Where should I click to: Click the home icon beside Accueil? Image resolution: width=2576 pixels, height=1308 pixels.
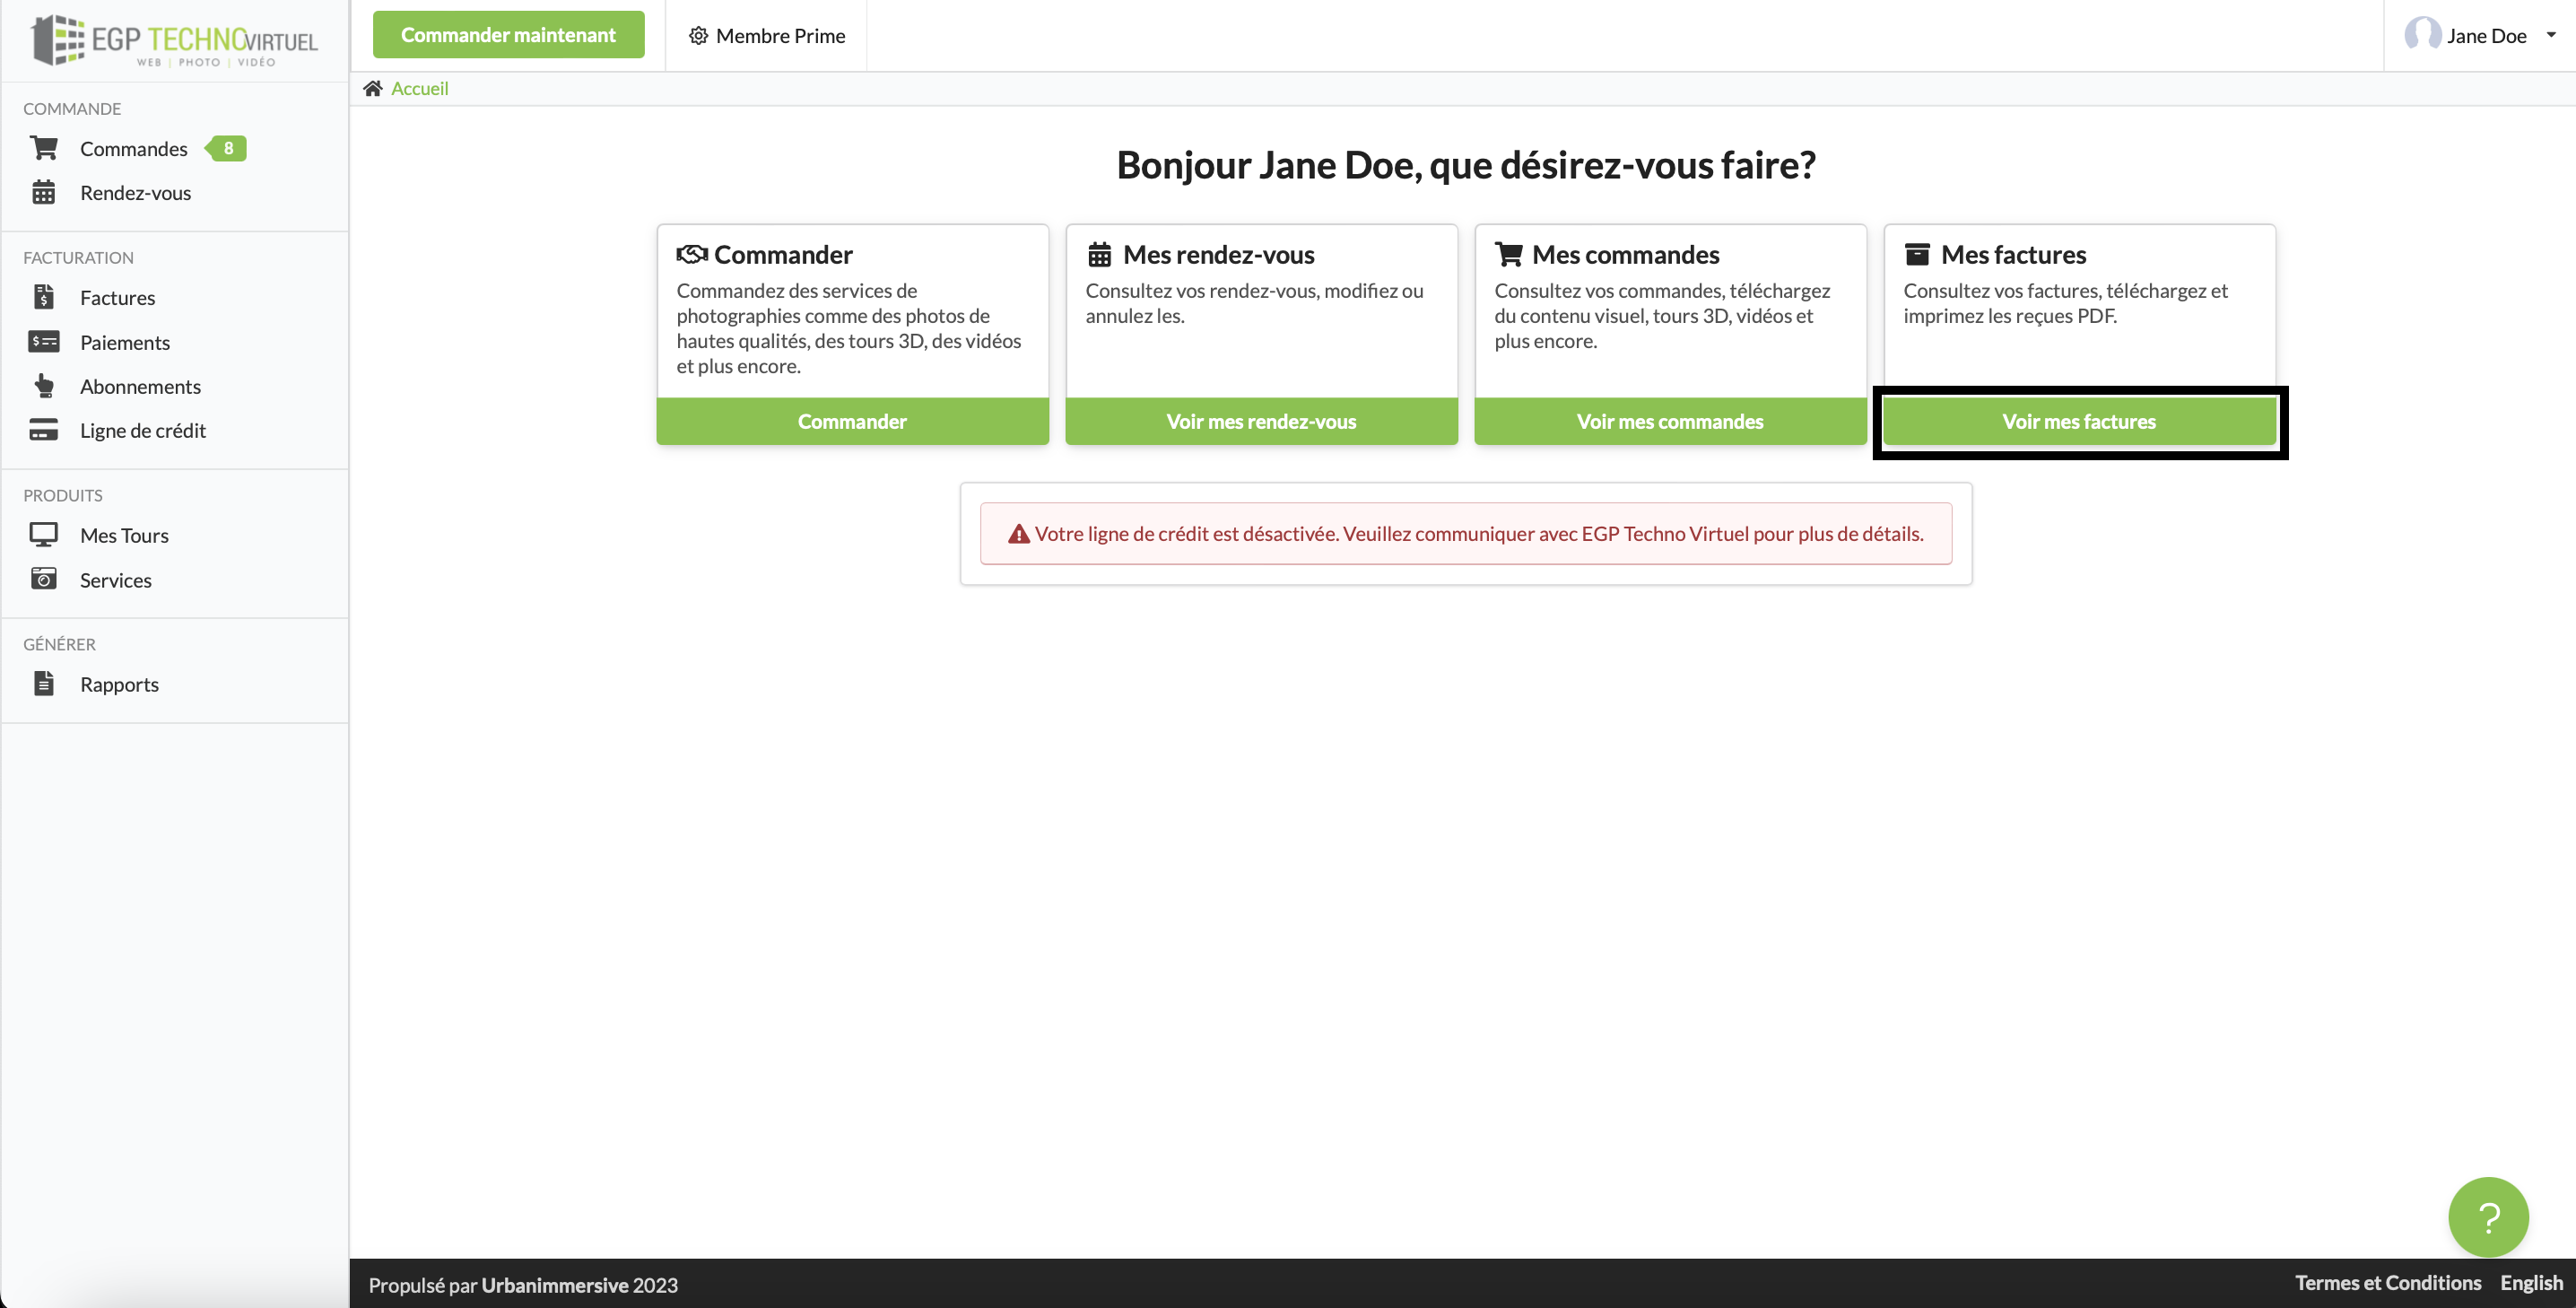tap(373, 88)
